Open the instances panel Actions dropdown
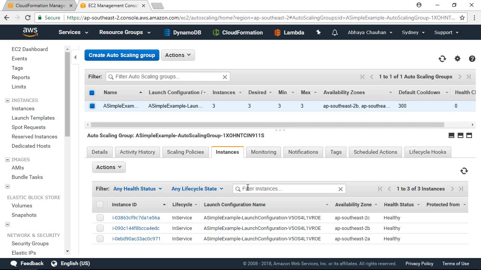Viewport: 481px width, 270px height. [109, 167]
